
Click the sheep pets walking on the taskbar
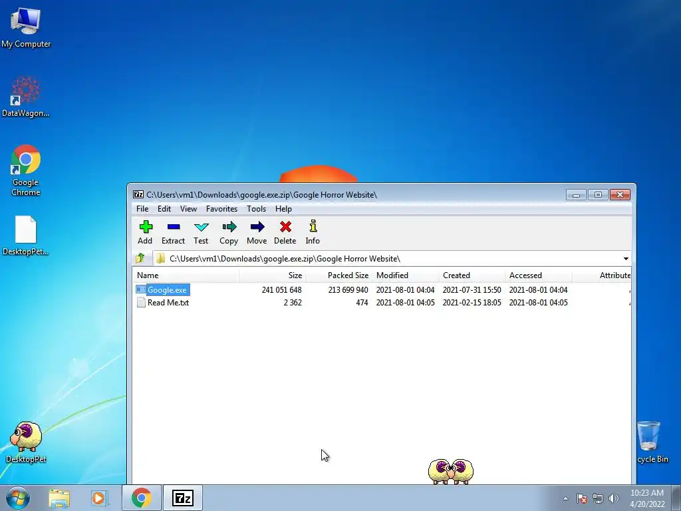click(x=451, y=471)
